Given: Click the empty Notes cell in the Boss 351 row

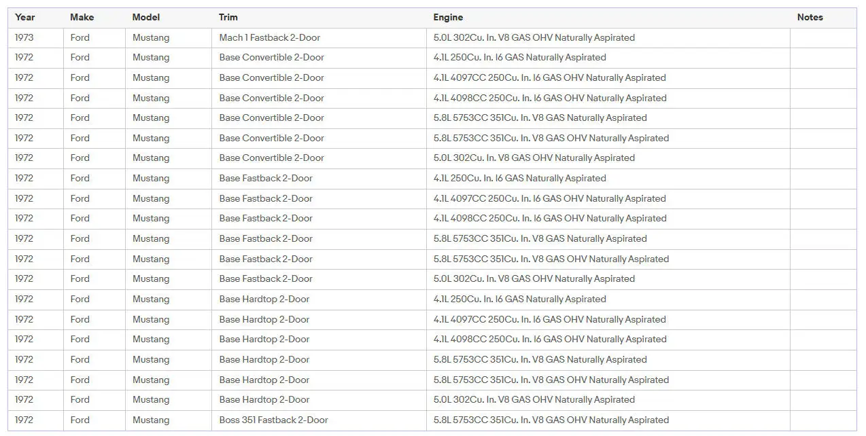Looking at the screenshot, I should point(823,420).
